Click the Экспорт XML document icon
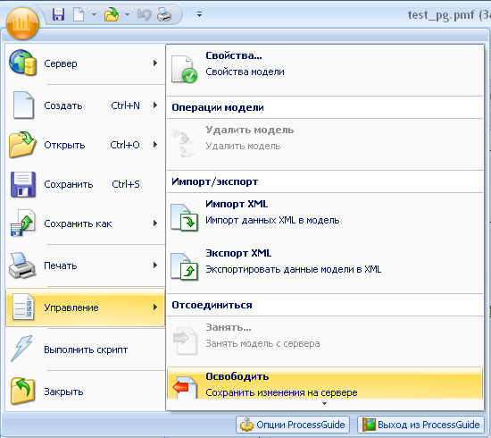491x438 pixels. (x=184, y=266)
